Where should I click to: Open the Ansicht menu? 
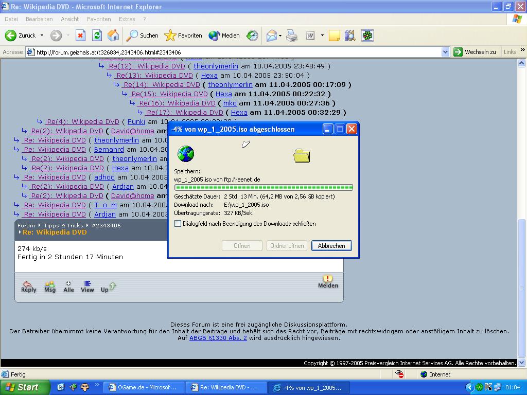point(70,19)
